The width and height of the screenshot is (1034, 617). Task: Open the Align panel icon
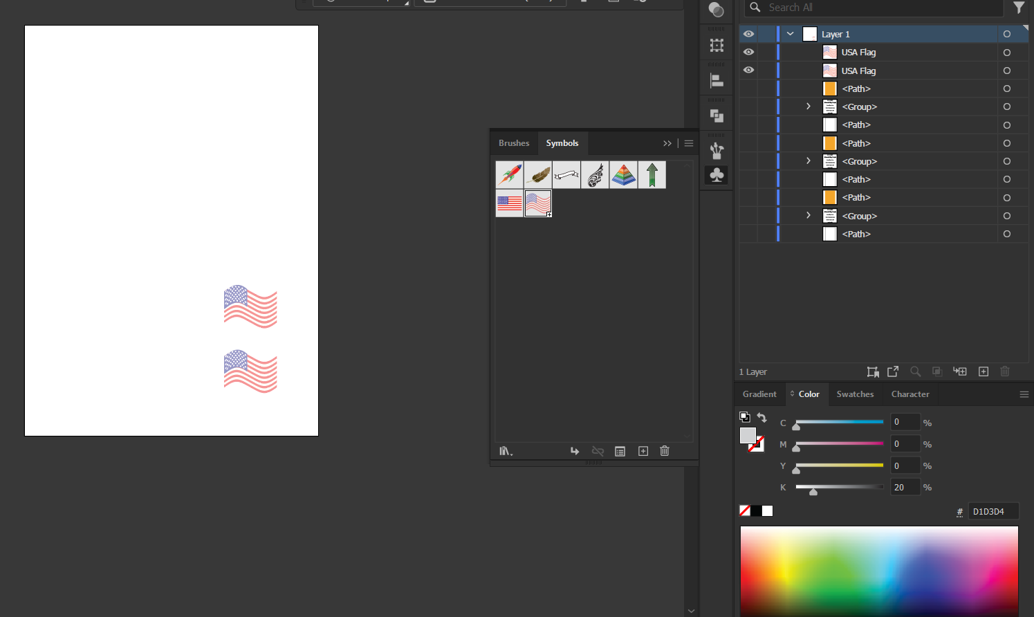pyautogui.click(x=717, y=81)
